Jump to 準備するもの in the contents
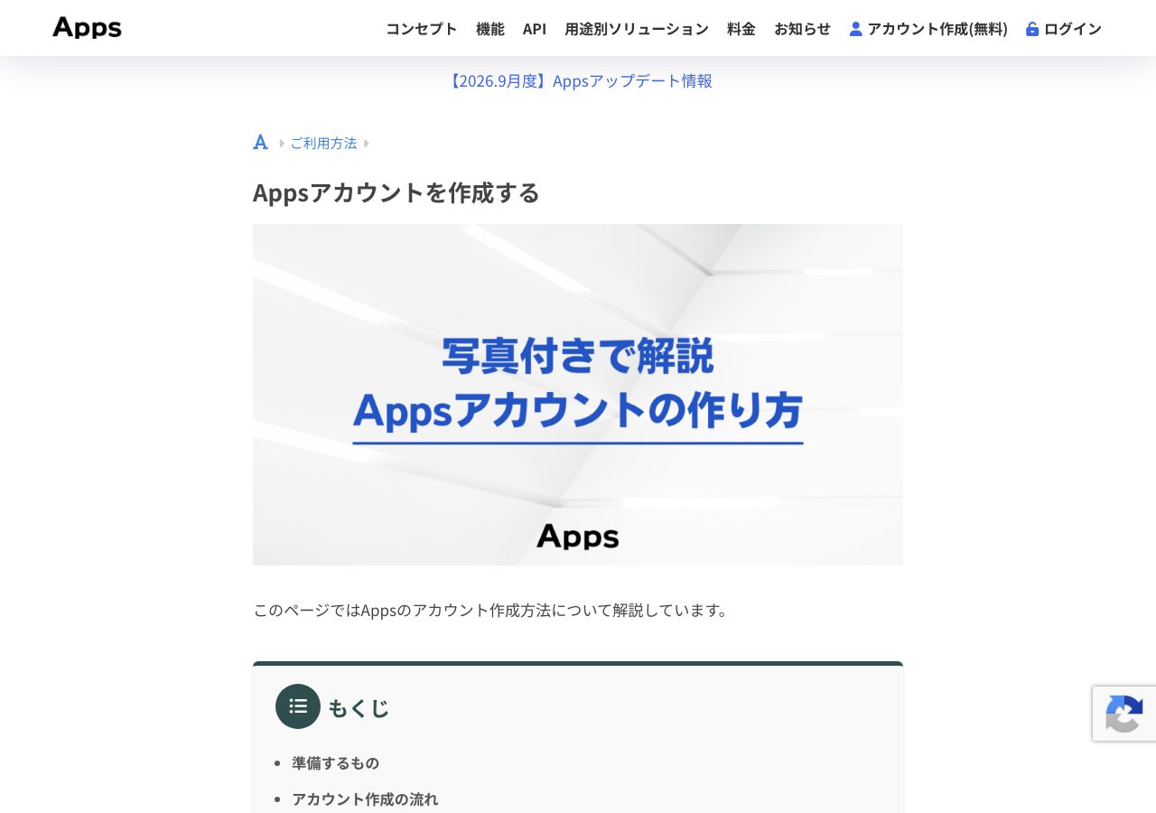Screen dimensions: 1156x813 (335, 762)
